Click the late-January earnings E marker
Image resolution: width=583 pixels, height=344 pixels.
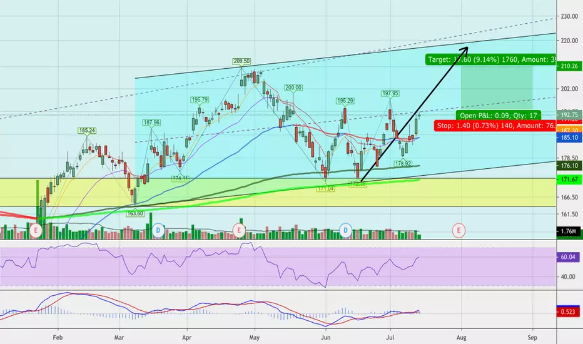tap(36, 231)
